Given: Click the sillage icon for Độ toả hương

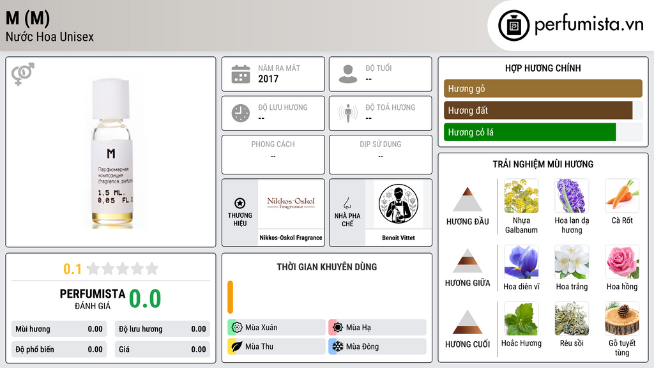Looking at the screenshot, I should click(x=348, y=113).
